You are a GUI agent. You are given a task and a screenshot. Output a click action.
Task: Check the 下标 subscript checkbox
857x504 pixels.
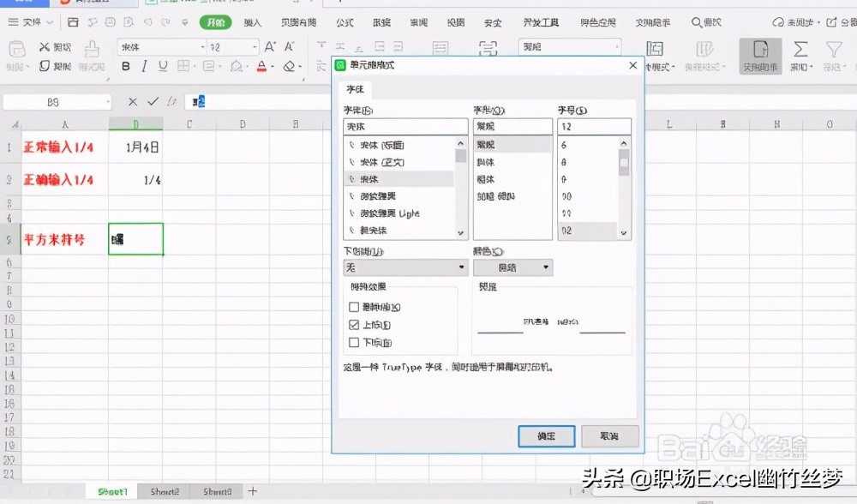(x=354, y=341)
